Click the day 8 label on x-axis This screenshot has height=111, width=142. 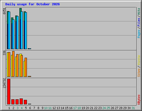[38, 108]
